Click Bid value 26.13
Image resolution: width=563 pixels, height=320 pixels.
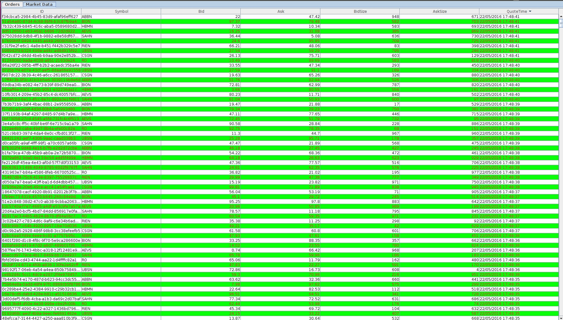point(234,56)
